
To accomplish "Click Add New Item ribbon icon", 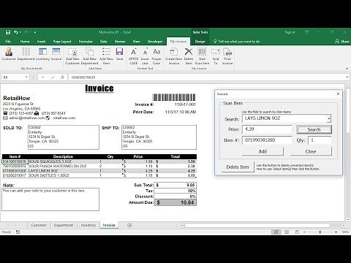I will (106, 56).
